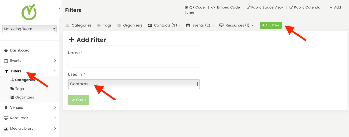Click the Tags icon in sidebar
349x137 pixels.
12,89
